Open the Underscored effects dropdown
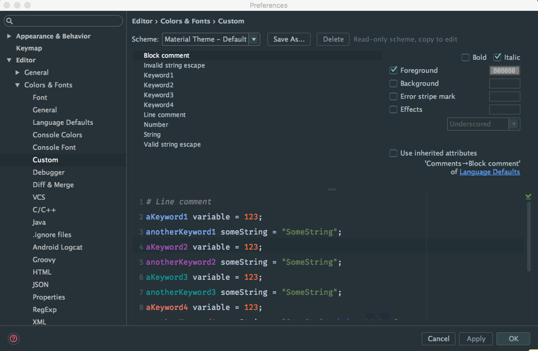This screenshot has height=351, width=538. (x=483, y=124)
